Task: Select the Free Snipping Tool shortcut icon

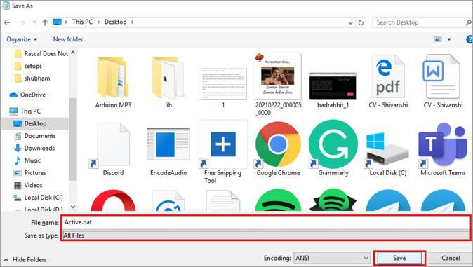Action: tap(223, 144)
